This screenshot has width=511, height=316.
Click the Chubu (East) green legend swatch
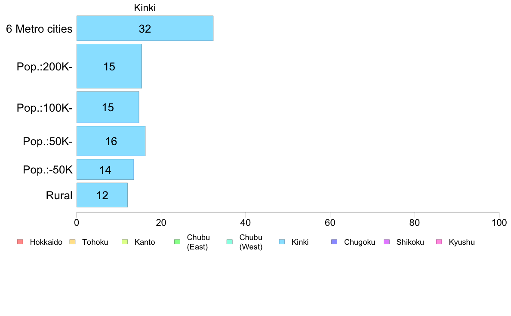177,242
